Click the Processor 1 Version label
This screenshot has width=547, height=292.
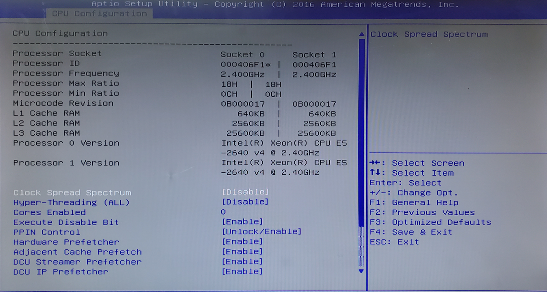pos(66,163)
